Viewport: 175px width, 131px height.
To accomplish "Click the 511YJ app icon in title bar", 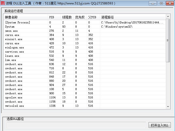I will [x=3, y=3].
